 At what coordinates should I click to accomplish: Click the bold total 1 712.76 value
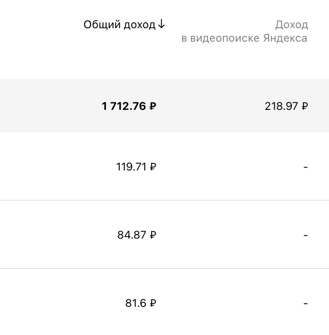pos(129,106)
